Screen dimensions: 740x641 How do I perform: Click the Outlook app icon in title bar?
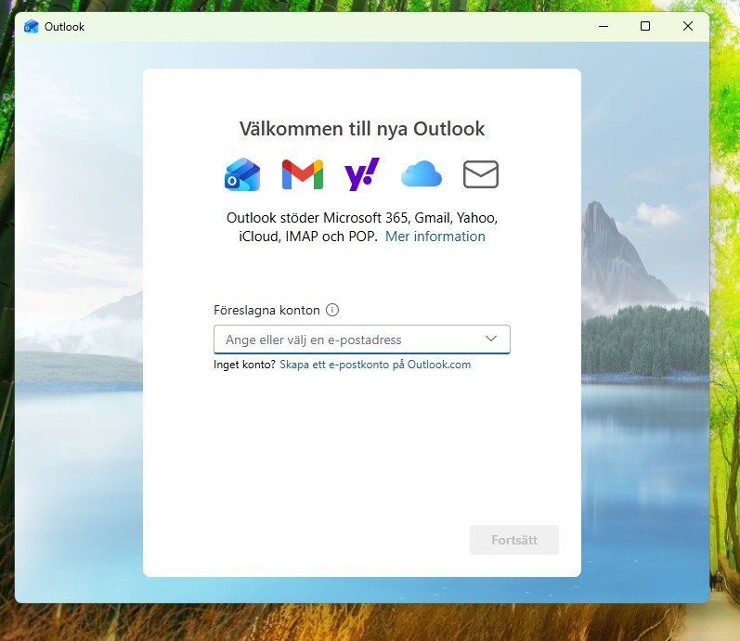click(x=32, y=27)
